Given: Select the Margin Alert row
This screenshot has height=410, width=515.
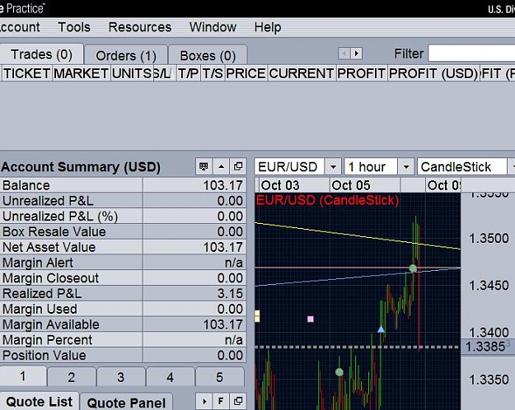Looking at the screenshot, I should click(123, 263).
